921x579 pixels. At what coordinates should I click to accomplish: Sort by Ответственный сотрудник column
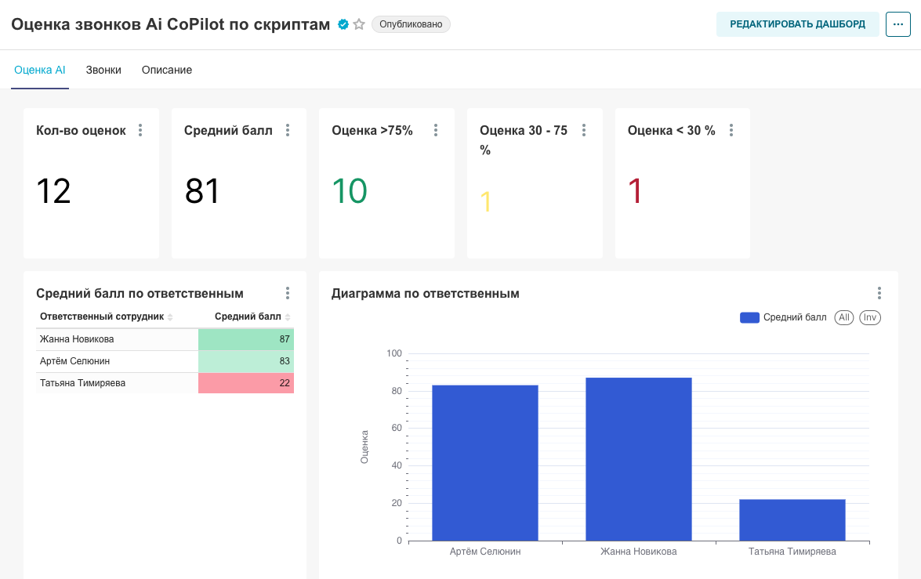coord(107,317)
